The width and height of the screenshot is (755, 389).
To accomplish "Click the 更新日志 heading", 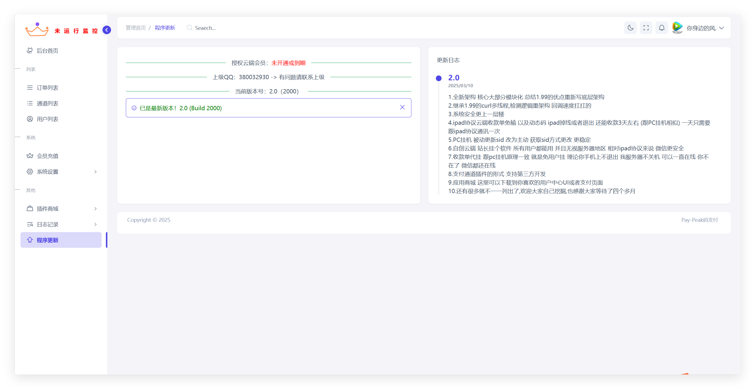I will click(448, 60).
